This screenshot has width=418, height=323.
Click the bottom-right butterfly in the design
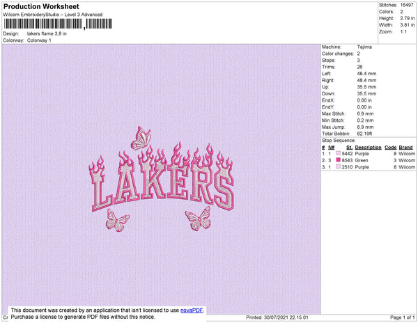(199, 219)
